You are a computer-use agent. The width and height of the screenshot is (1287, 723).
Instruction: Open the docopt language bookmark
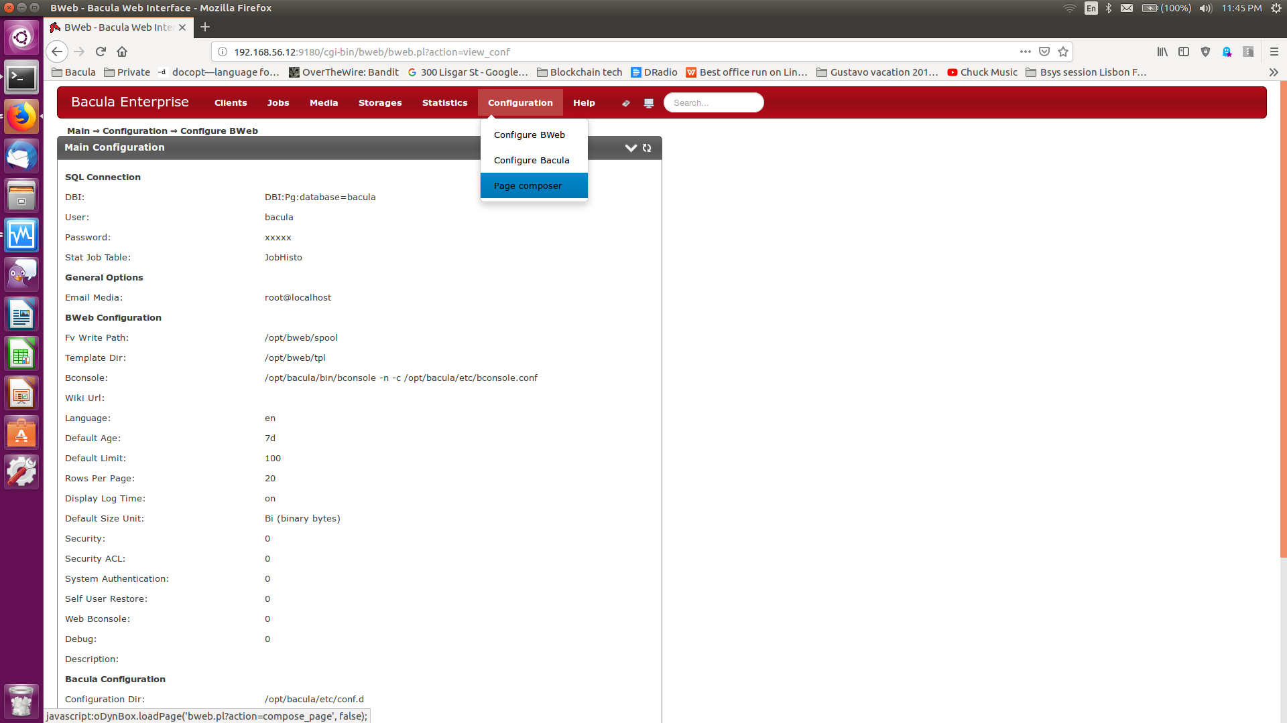coord(219,72)
